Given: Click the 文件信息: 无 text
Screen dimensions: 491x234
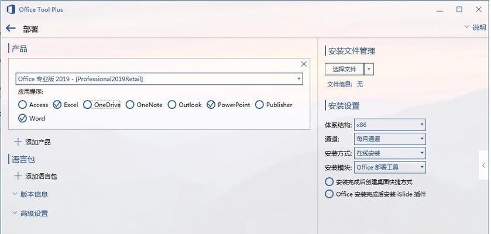Looking at the screenshot, I should click(x=345, y=84).
